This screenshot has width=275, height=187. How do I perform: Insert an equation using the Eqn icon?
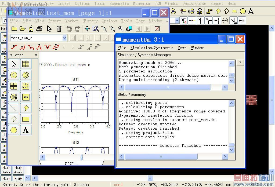point(26,97)
